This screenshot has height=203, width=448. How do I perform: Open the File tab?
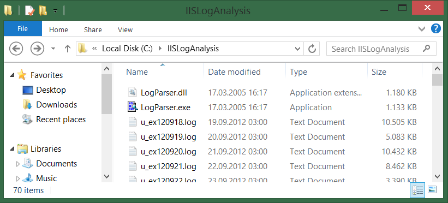23,28
